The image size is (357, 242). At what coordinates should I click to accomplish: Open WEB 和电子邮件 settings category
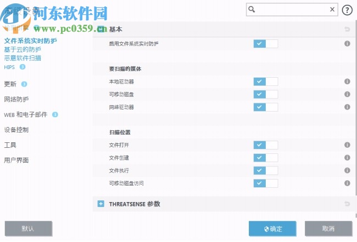pos(25,114)
